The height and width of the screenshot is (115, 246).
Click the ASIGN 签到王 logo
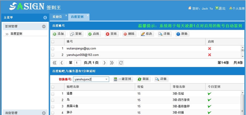[35, 7]
